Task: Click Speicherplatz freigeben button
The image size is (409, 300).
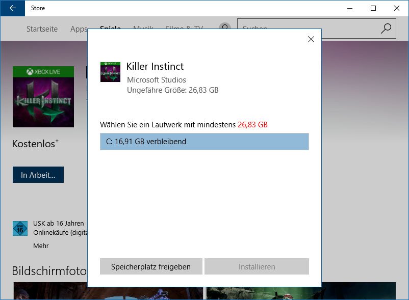Action: [x=151, y=266]
